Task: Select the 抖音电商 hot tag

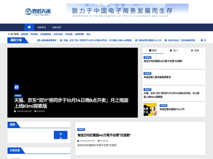Action: coord(34,34)
